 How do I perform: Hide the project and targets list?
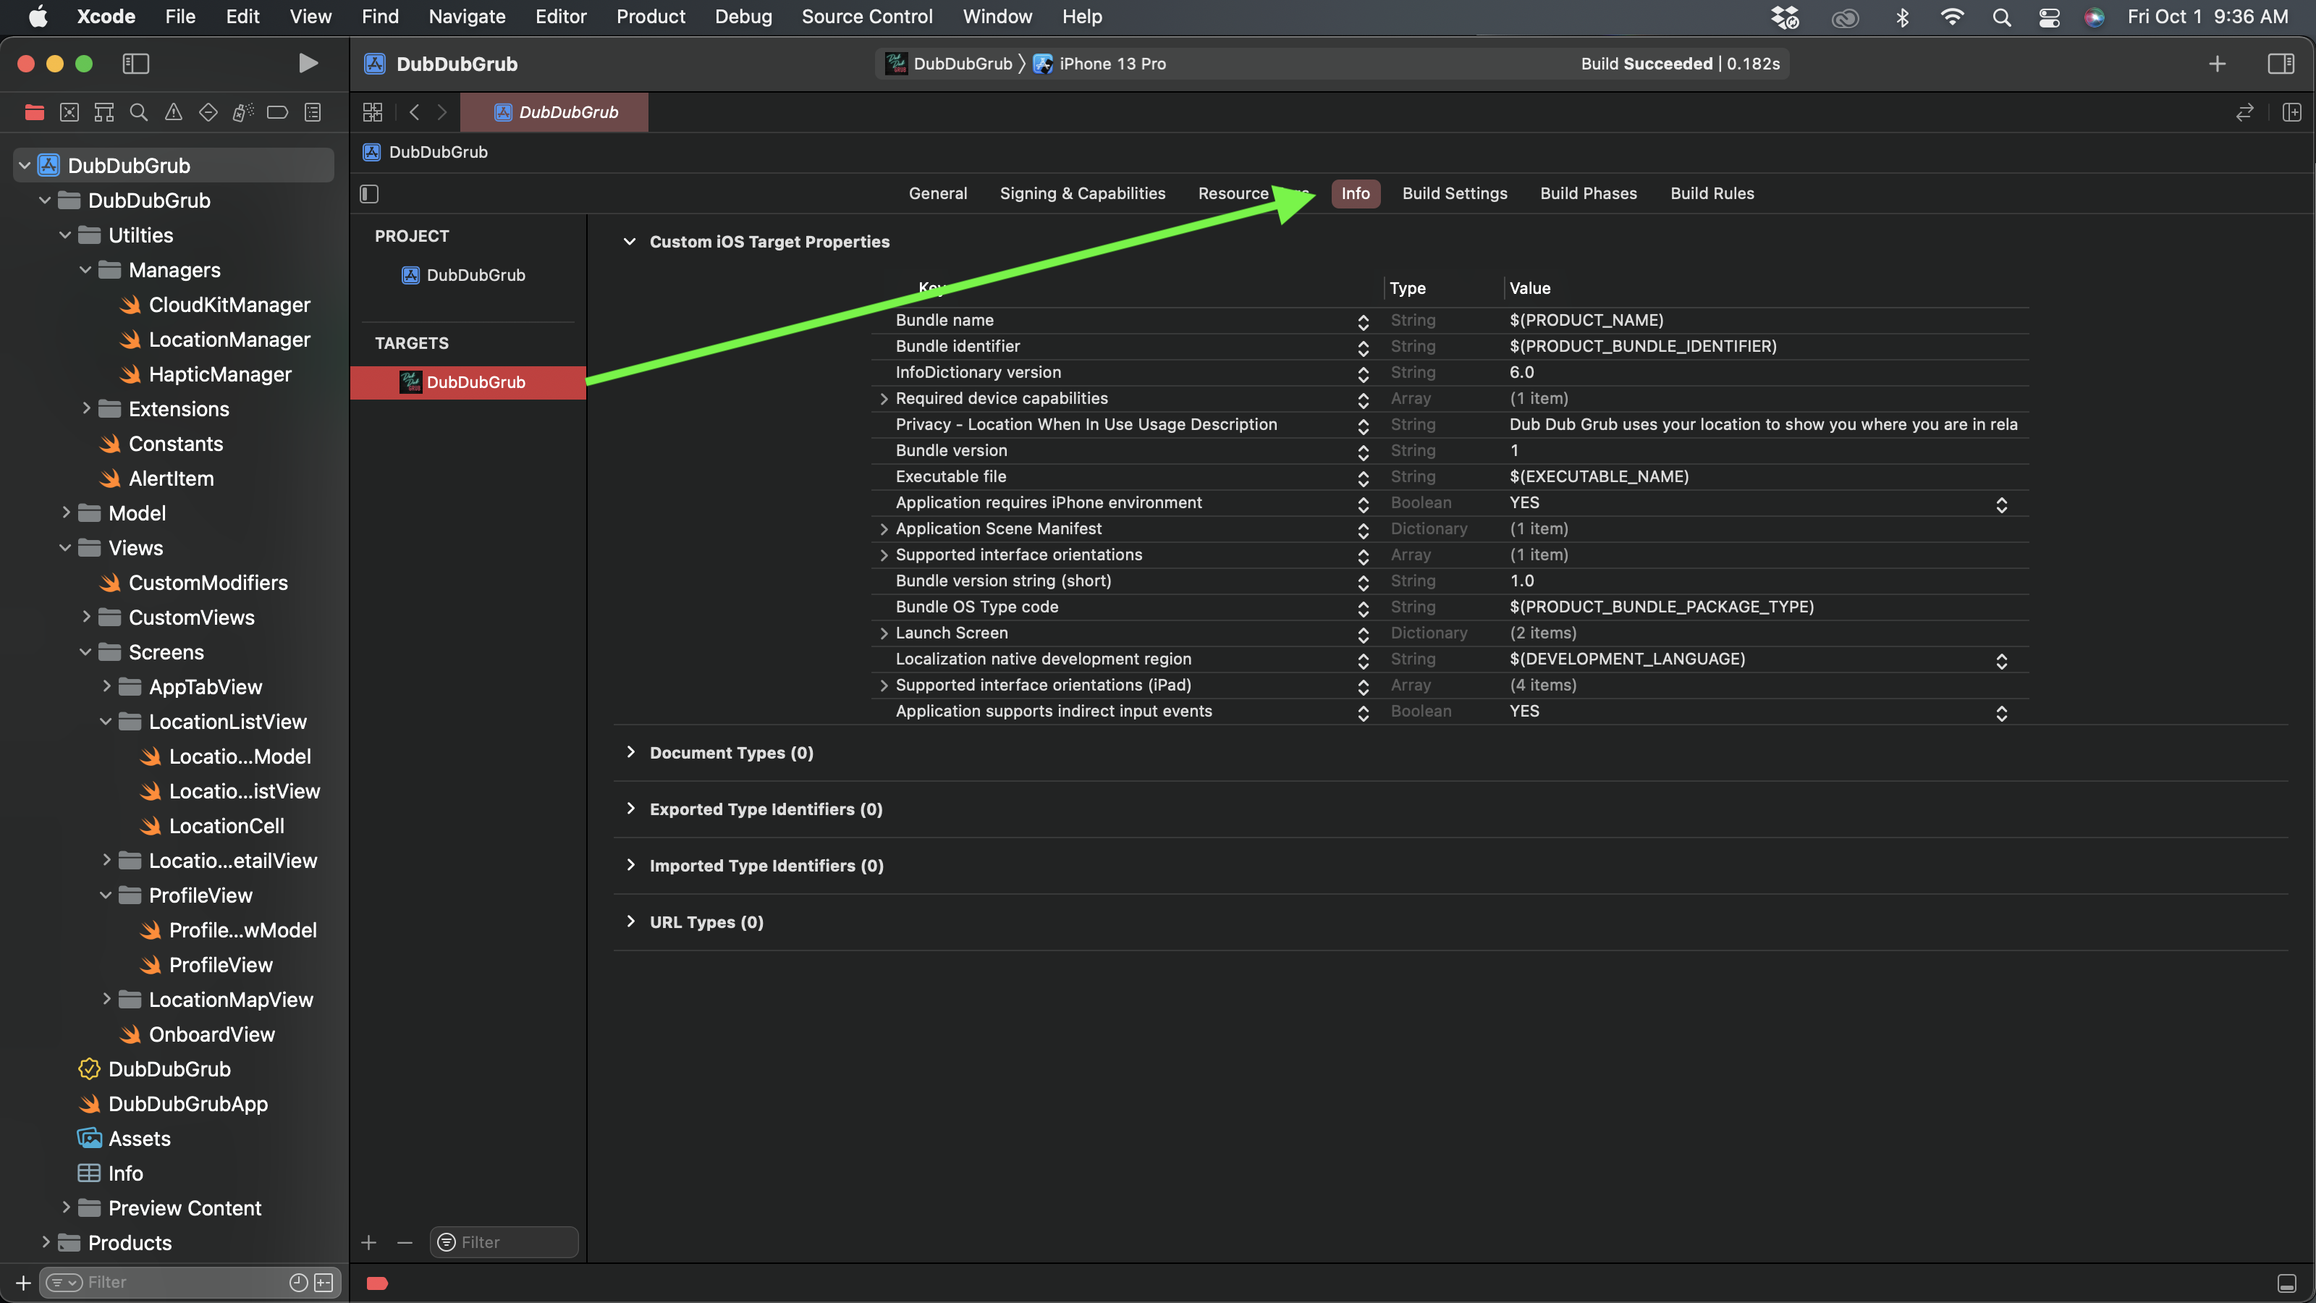(x=370, y=193)
